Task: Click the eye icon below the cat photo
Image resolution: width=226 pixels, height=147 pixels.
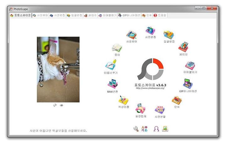Action: [x=62, y=105]
